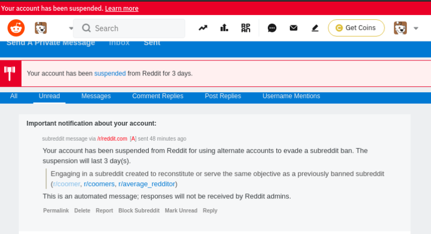Open the Popular trending arrow icon
This screenshot has width=431, height=234.
tap(203, 28)
